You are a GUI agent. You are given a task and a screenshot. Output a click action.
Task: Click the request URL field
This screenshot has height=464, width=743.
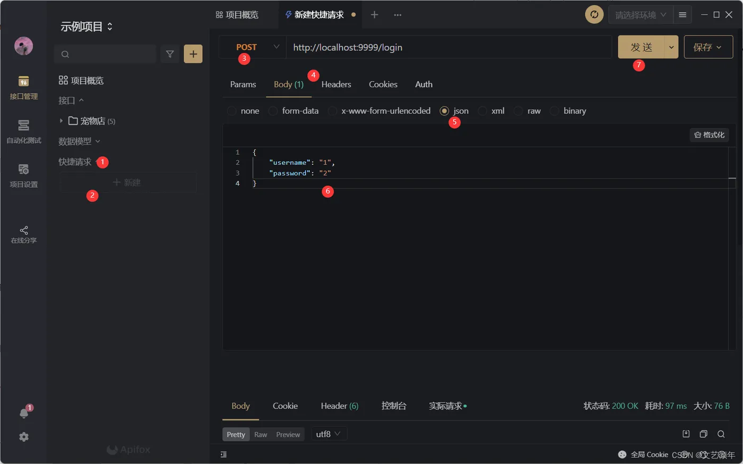(x=449, y=47)
